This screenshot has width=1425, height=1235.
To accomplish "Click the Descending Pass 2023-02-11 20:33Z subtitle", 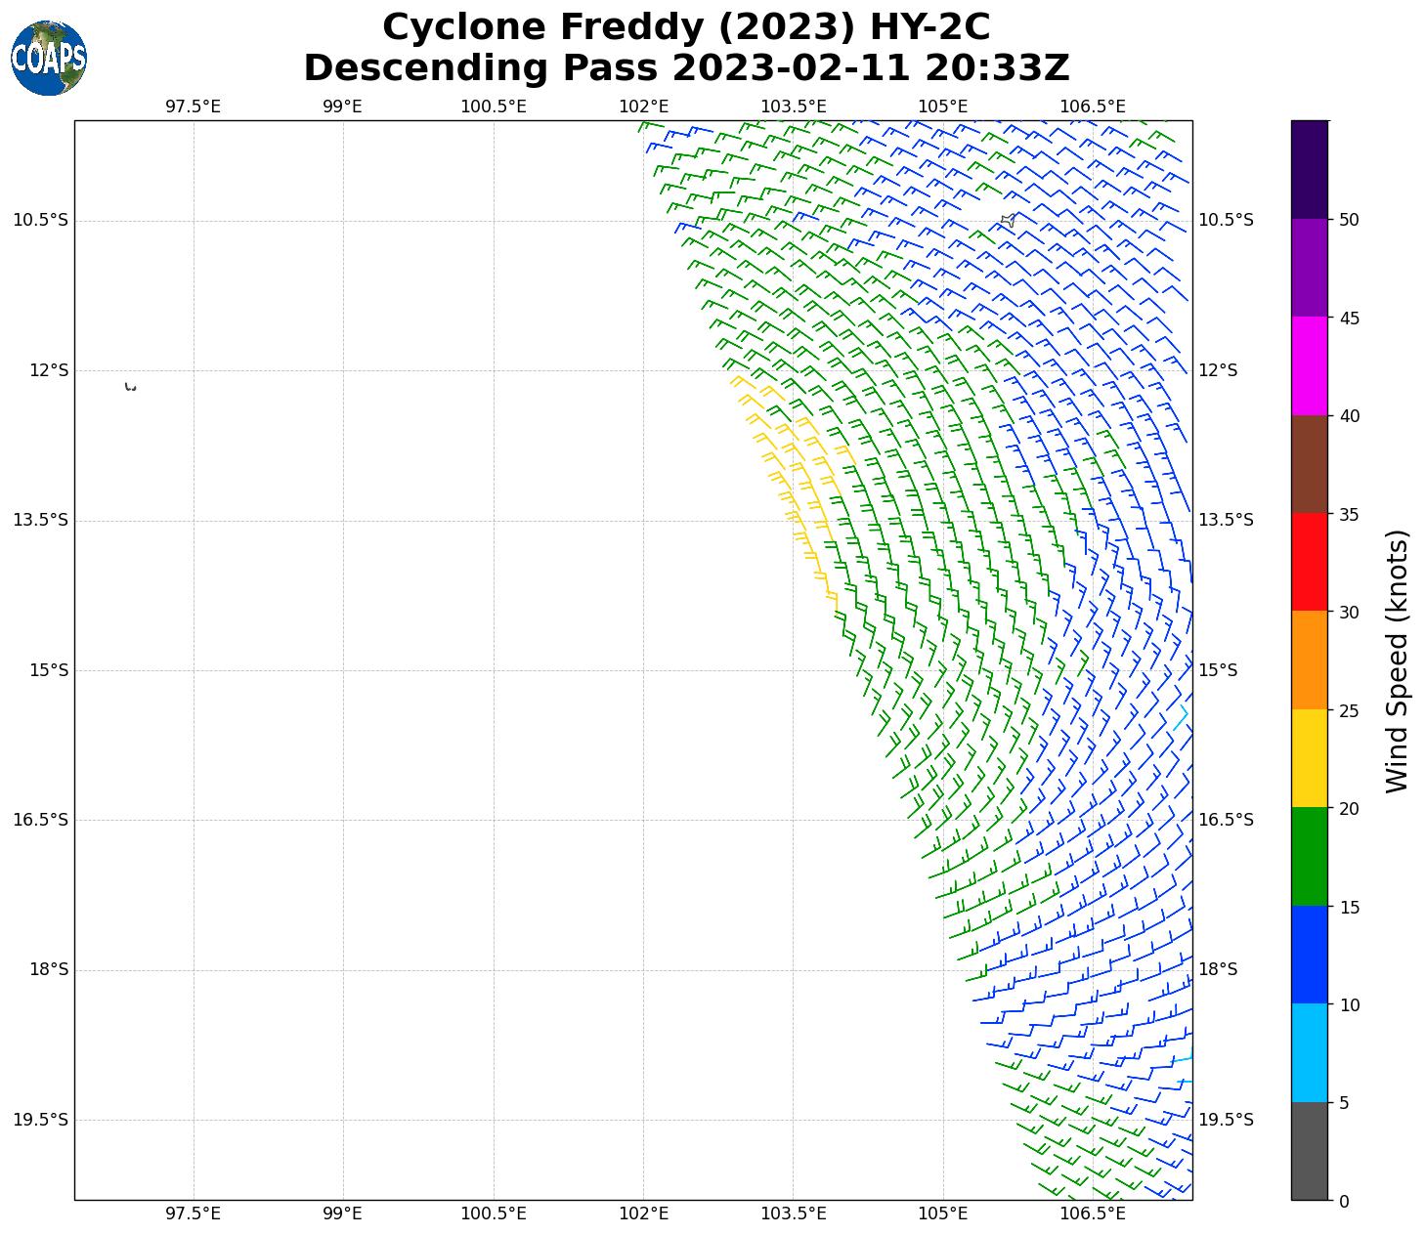I will [x=686, y=68].
